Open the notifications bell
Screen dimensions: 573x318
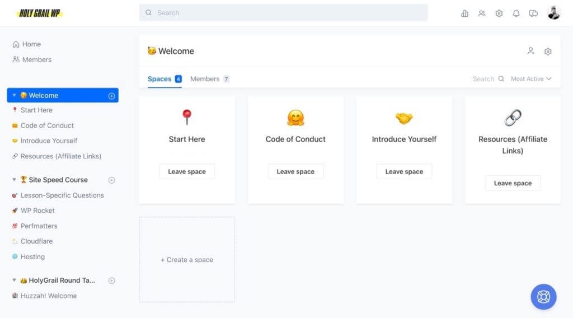[516, 13]
